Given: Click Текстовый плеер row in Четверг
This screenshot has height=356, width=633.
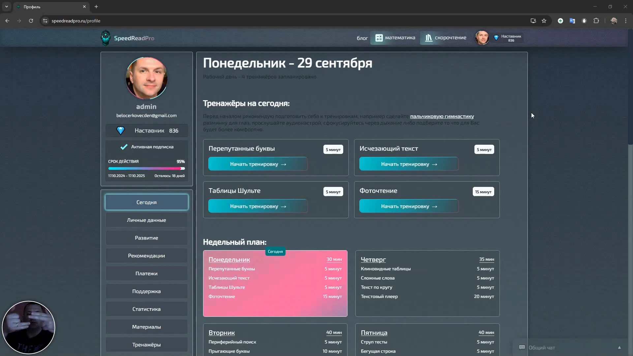Looking at the screenshot, I should 427,296.
